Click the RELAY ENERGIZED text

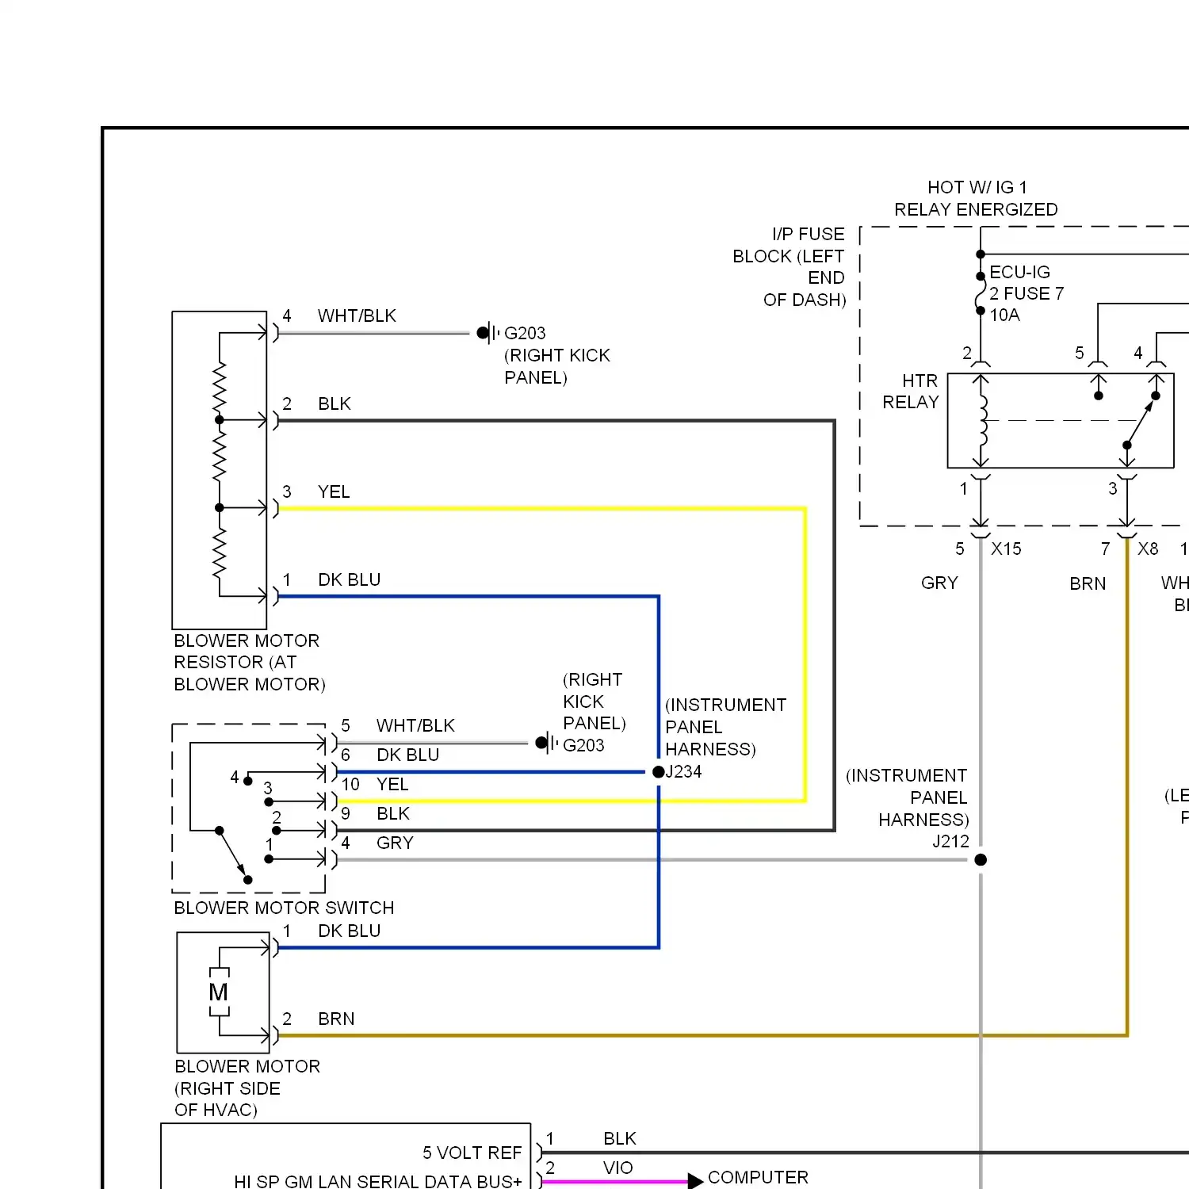[x=976, y=209]
